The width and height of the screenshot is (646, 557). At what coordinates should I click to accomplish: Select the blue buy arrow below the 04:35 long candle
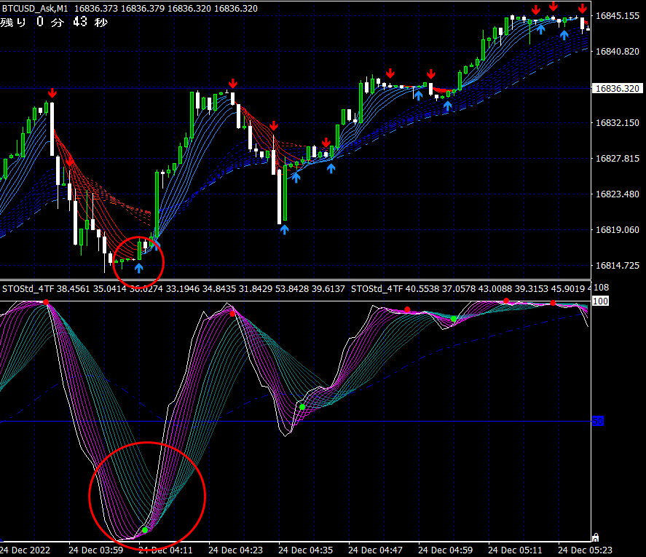(284, 229)
